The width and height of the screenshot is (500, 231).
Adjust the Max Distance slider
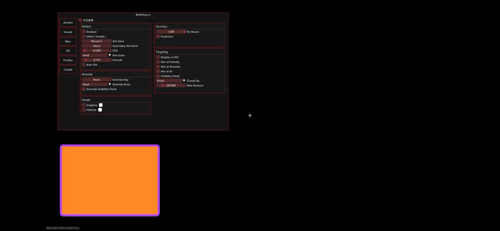tap(171, 85)
